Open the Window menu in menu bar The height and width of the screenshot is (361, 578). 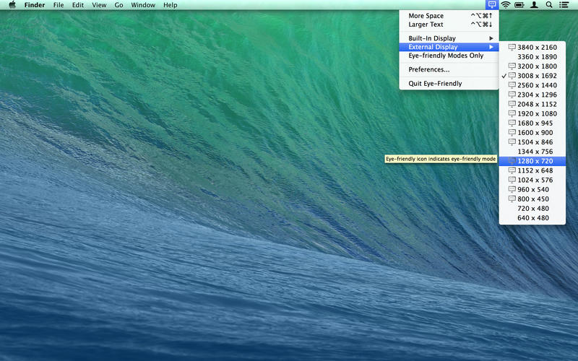[142, 5]
